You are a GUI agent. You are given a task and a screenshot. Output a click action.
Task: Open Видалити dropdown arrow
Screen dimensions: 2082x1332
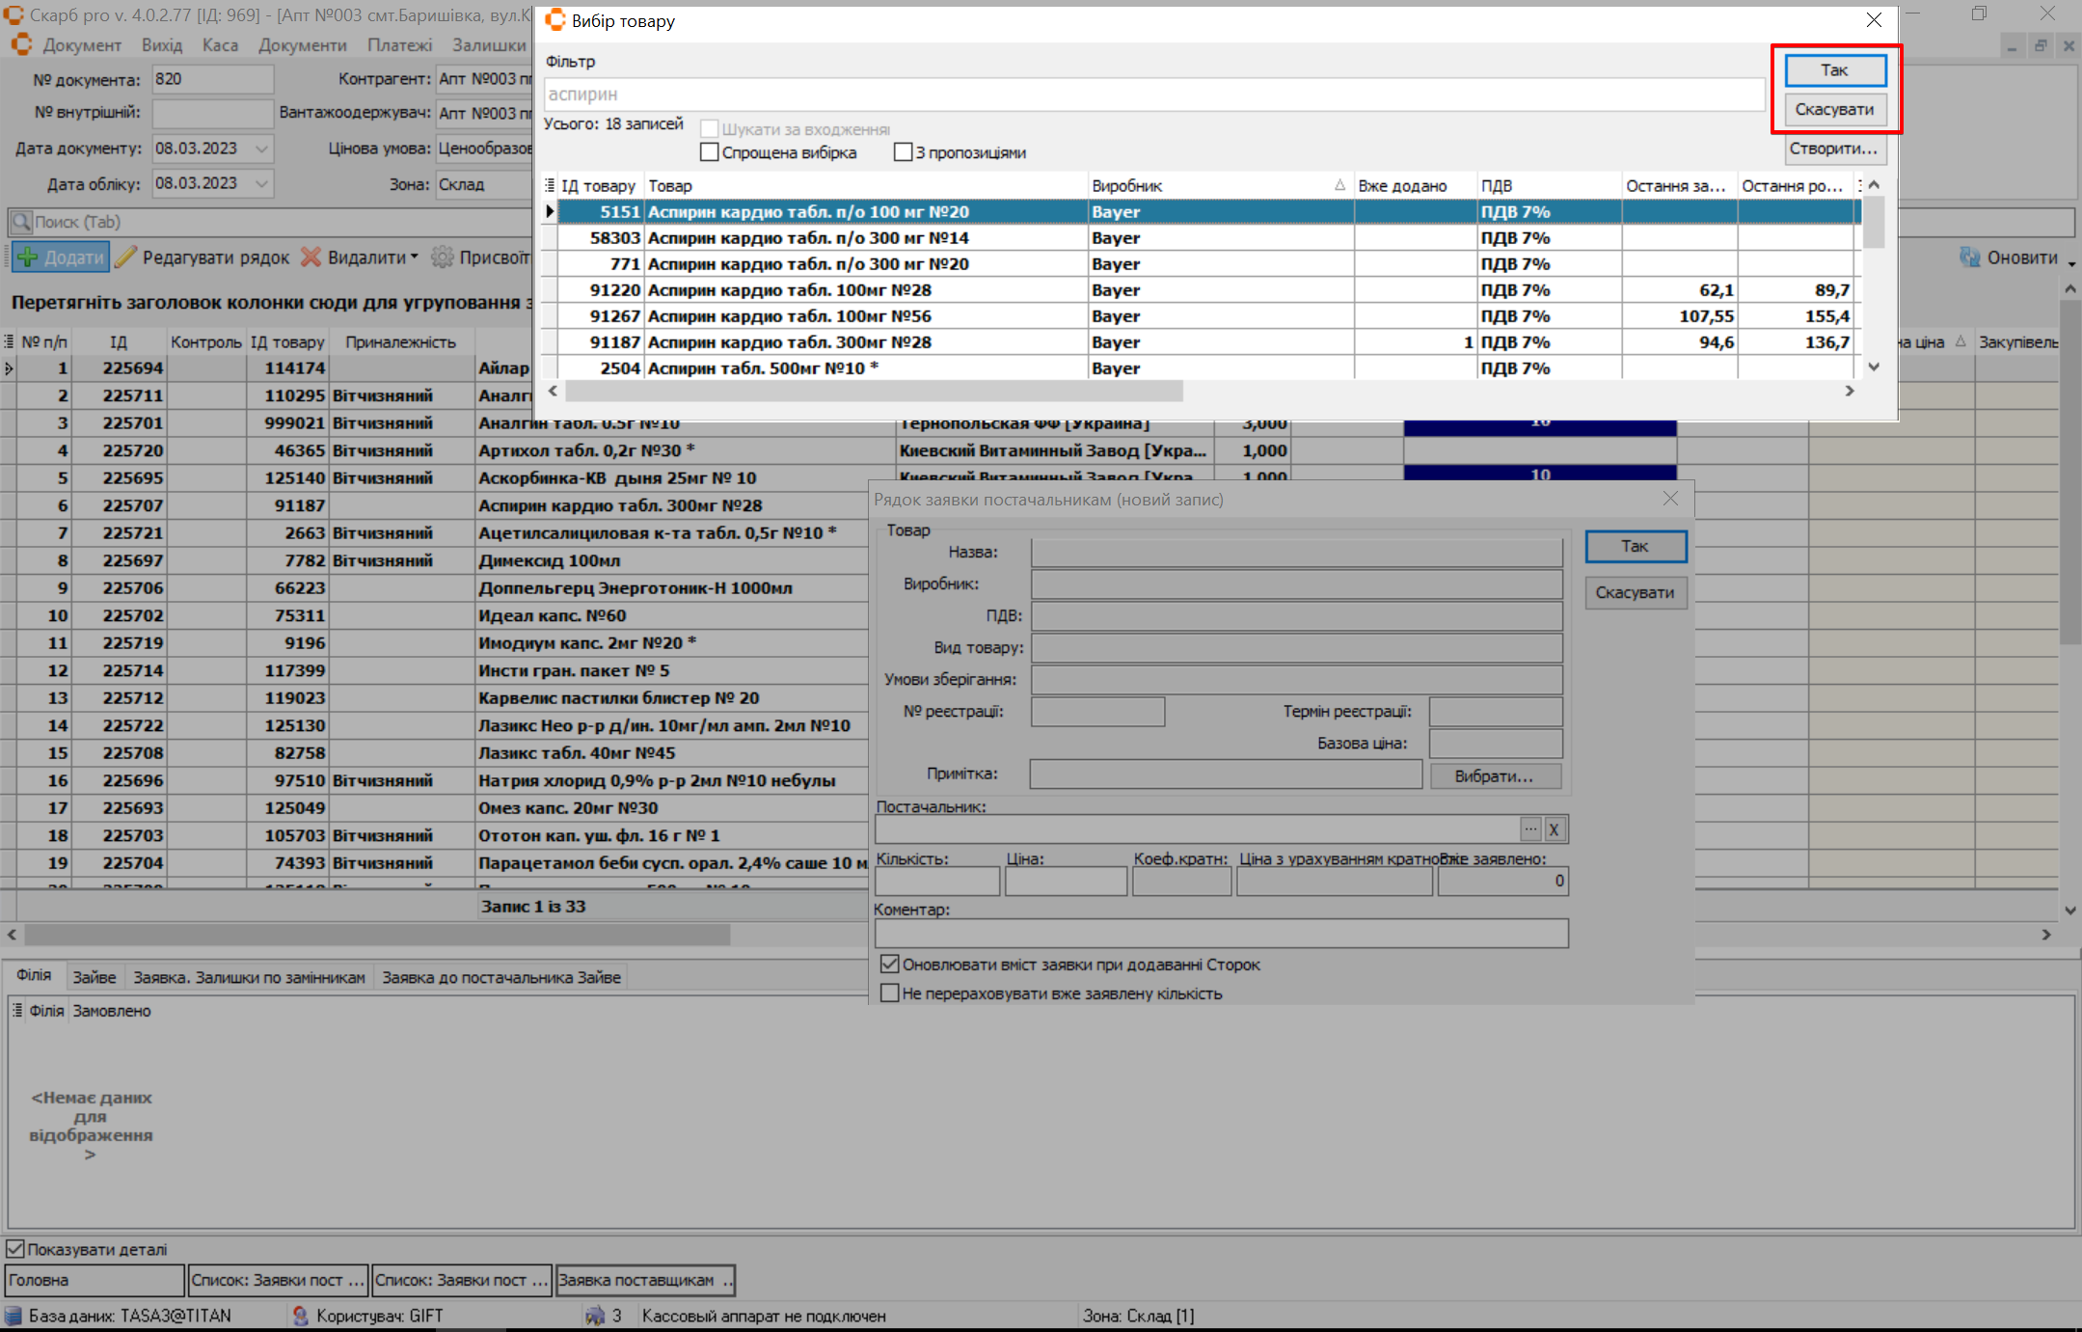coord(415,257)
